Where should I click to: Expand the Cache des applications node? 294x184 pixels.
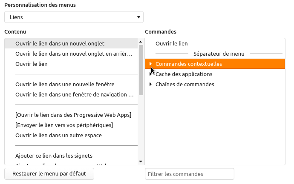151,74
